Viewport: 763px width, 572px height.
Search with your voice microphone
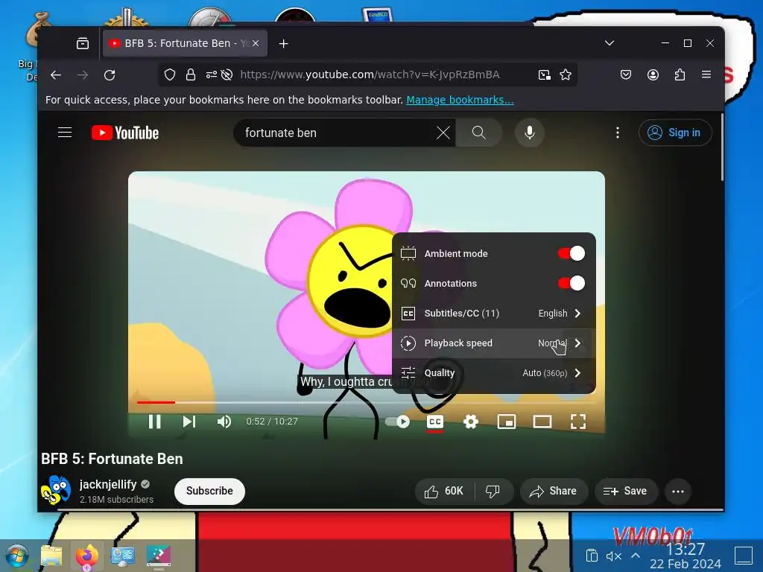530,133
